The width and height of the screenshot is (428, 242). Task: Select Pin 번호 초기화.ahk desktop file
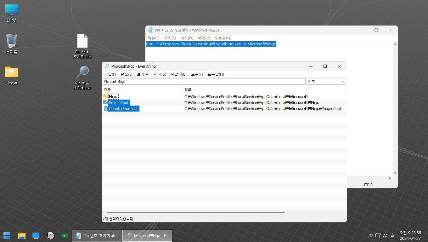point(82,46)
